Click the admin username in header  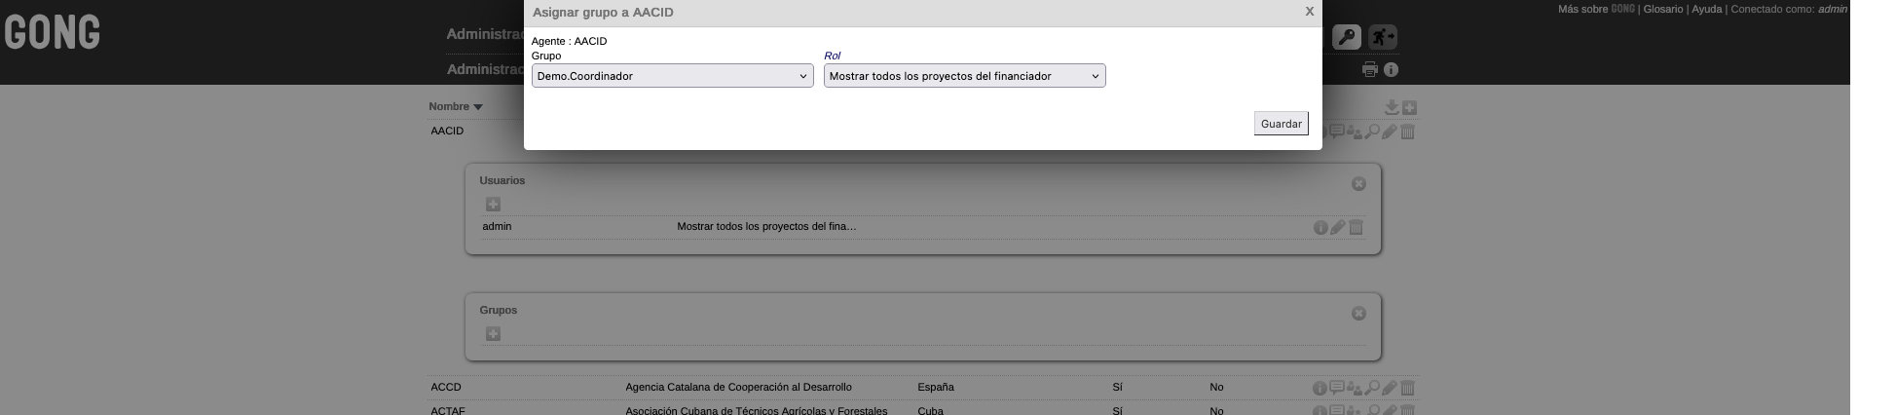(x=1832, y=9)
